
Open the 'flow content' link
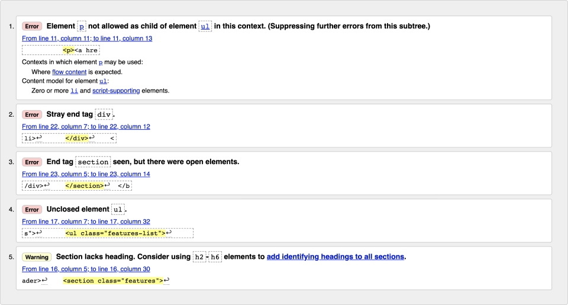tap(69, 72)
